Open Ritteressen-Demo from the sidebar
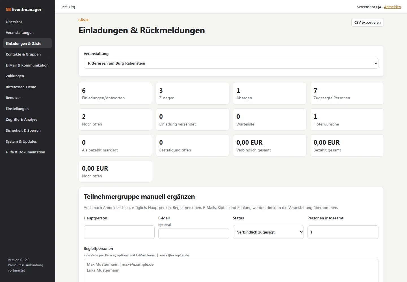The image size is (407, 282). point(27,87)
